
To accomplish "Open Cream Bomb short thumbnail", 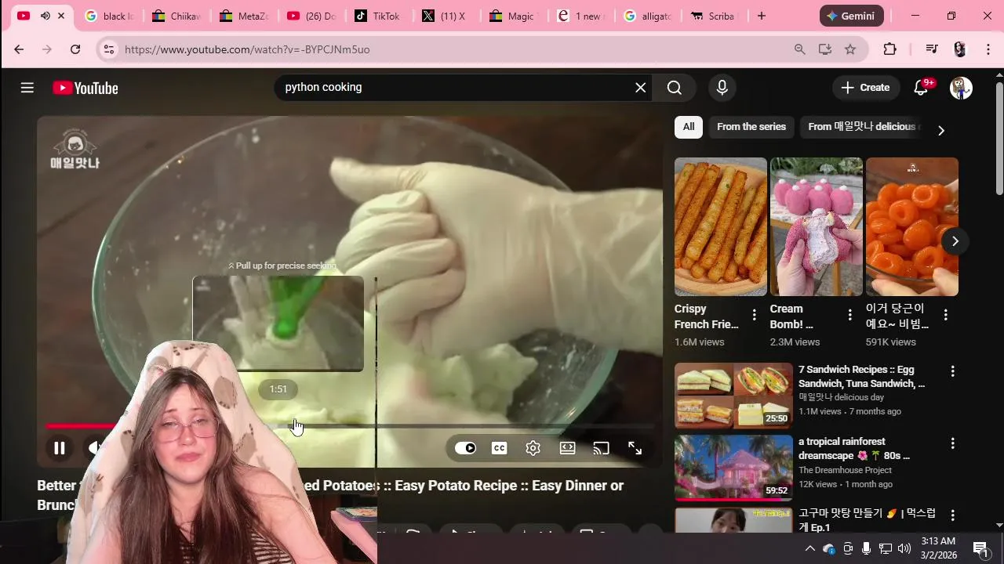I will [817, 226].
